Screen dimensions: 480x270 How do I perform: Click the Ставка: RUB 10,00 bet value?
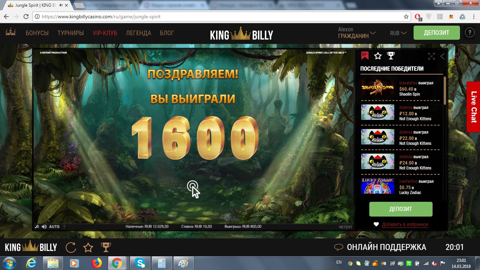(197, 227)
